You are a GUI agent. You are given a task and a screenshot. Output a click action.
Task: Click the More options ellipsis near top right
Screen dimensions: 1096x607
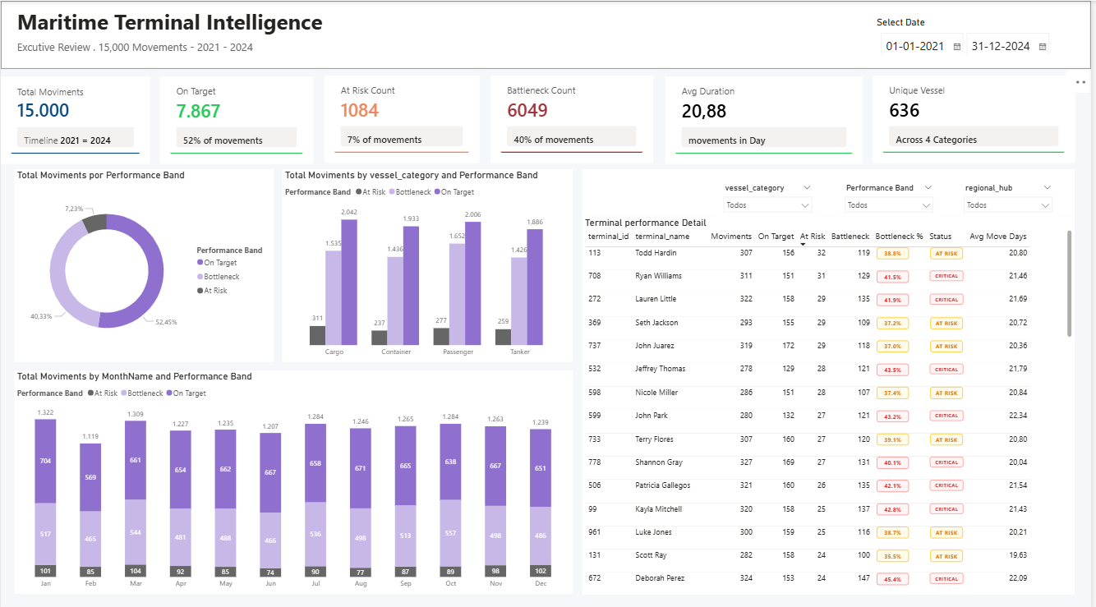(x=1080, y=80)
